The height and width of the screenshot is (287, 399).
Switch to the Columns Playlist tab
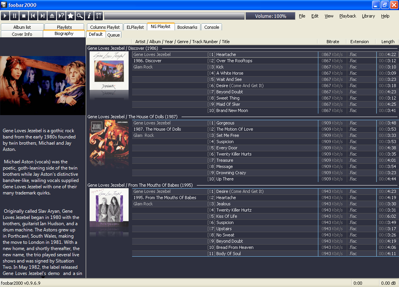(x=105, y=27)
